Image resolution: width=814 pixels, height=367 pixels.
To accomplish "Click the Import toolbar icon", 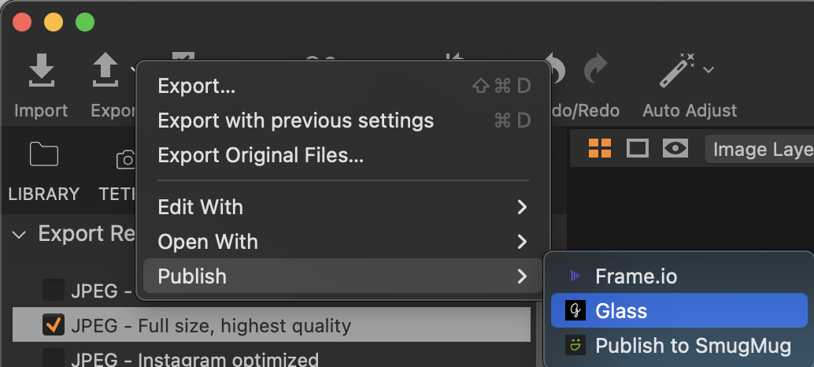I will (42, 70).
